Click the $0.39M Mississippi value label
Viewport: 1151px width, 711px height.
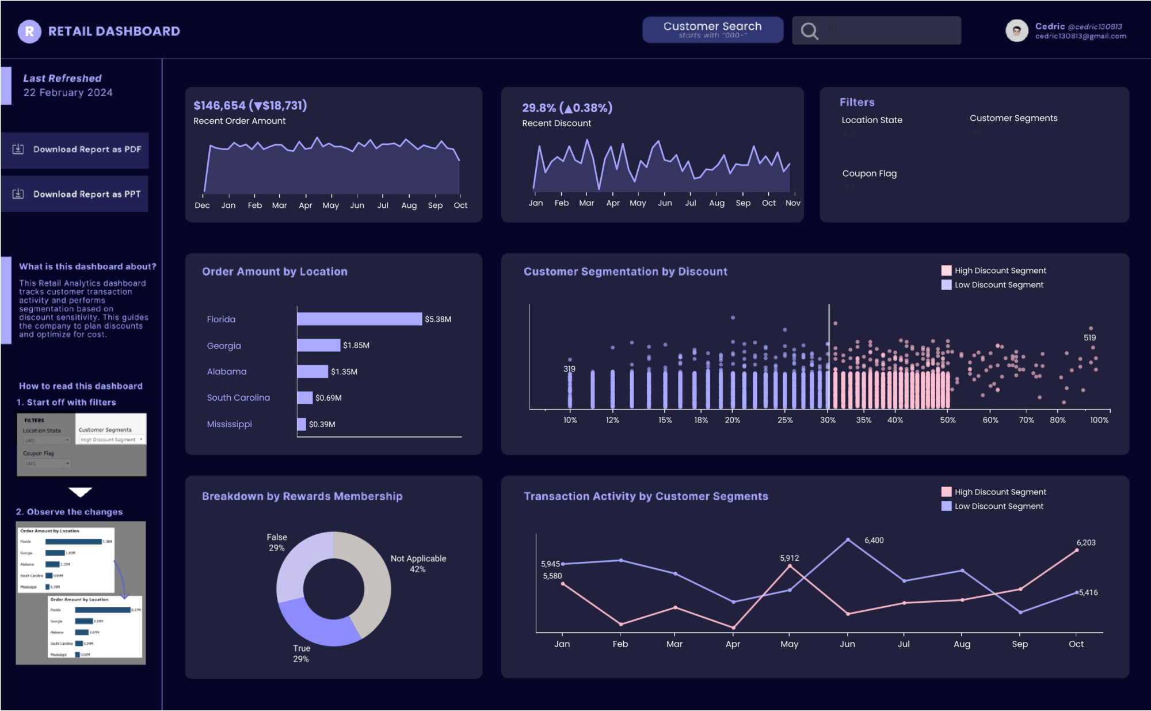(x=322, y=424)
